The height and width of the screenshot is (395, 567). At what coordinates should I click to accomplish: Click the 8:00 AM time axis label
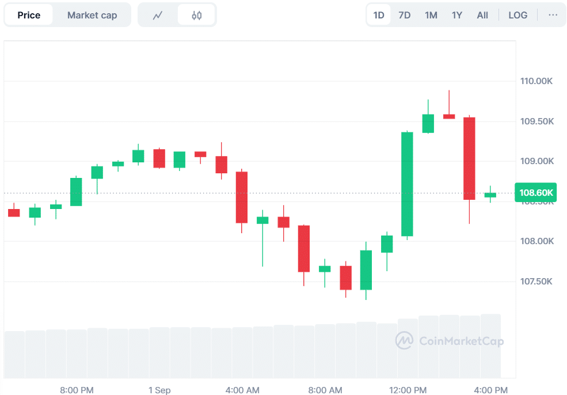325,390
